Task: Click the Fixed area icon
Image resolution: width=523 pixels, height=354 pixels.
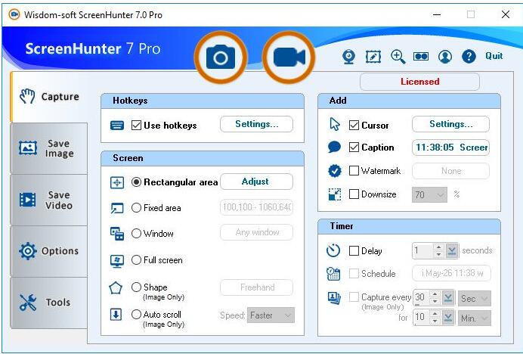Action: point(117,208)
